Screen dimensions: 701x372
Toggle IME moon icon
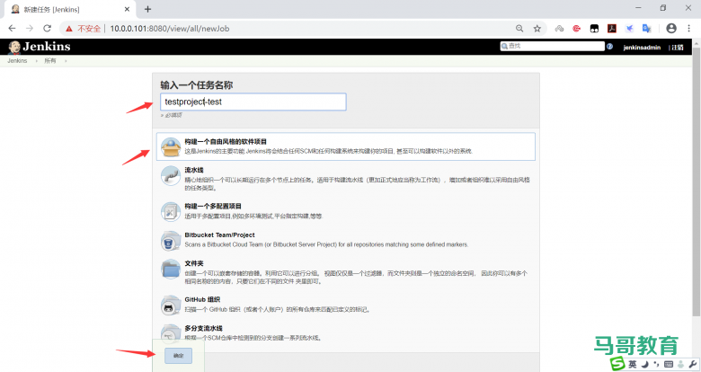click(x=645, y=364)
